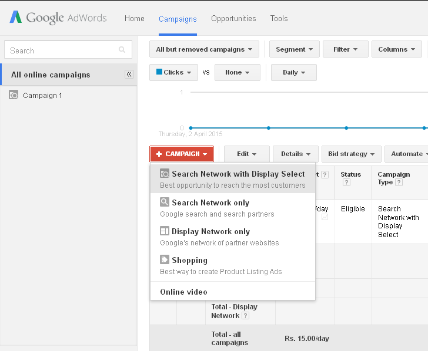Image resolution: width=428 pixels, height=351 pixels.
Task: Open the All but removed campaigns dropdown
Action: [205, 49]
